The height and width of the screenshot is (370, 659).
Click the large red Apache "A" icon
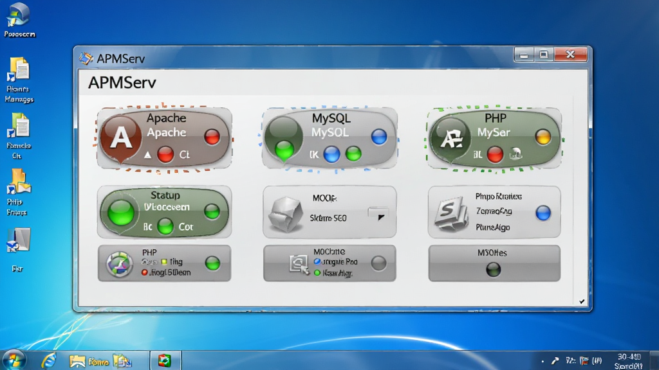point(120,137)
